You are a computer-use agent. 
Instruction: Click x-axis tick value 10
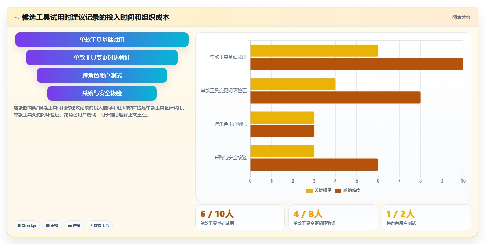pyautogui.click(x=463, y=181)
